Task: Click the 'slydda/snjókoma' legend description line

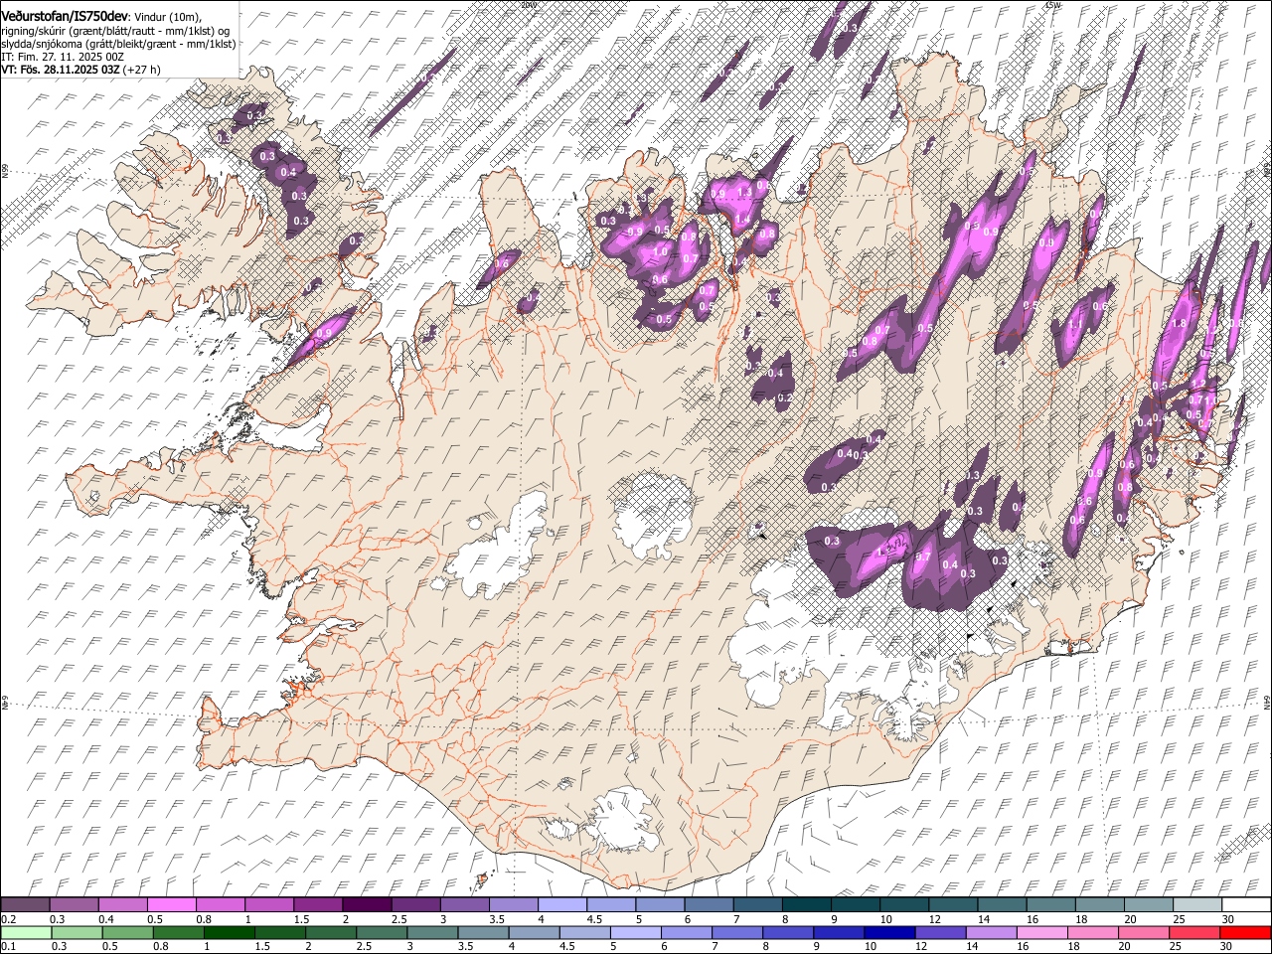Action: click(119, 44)
